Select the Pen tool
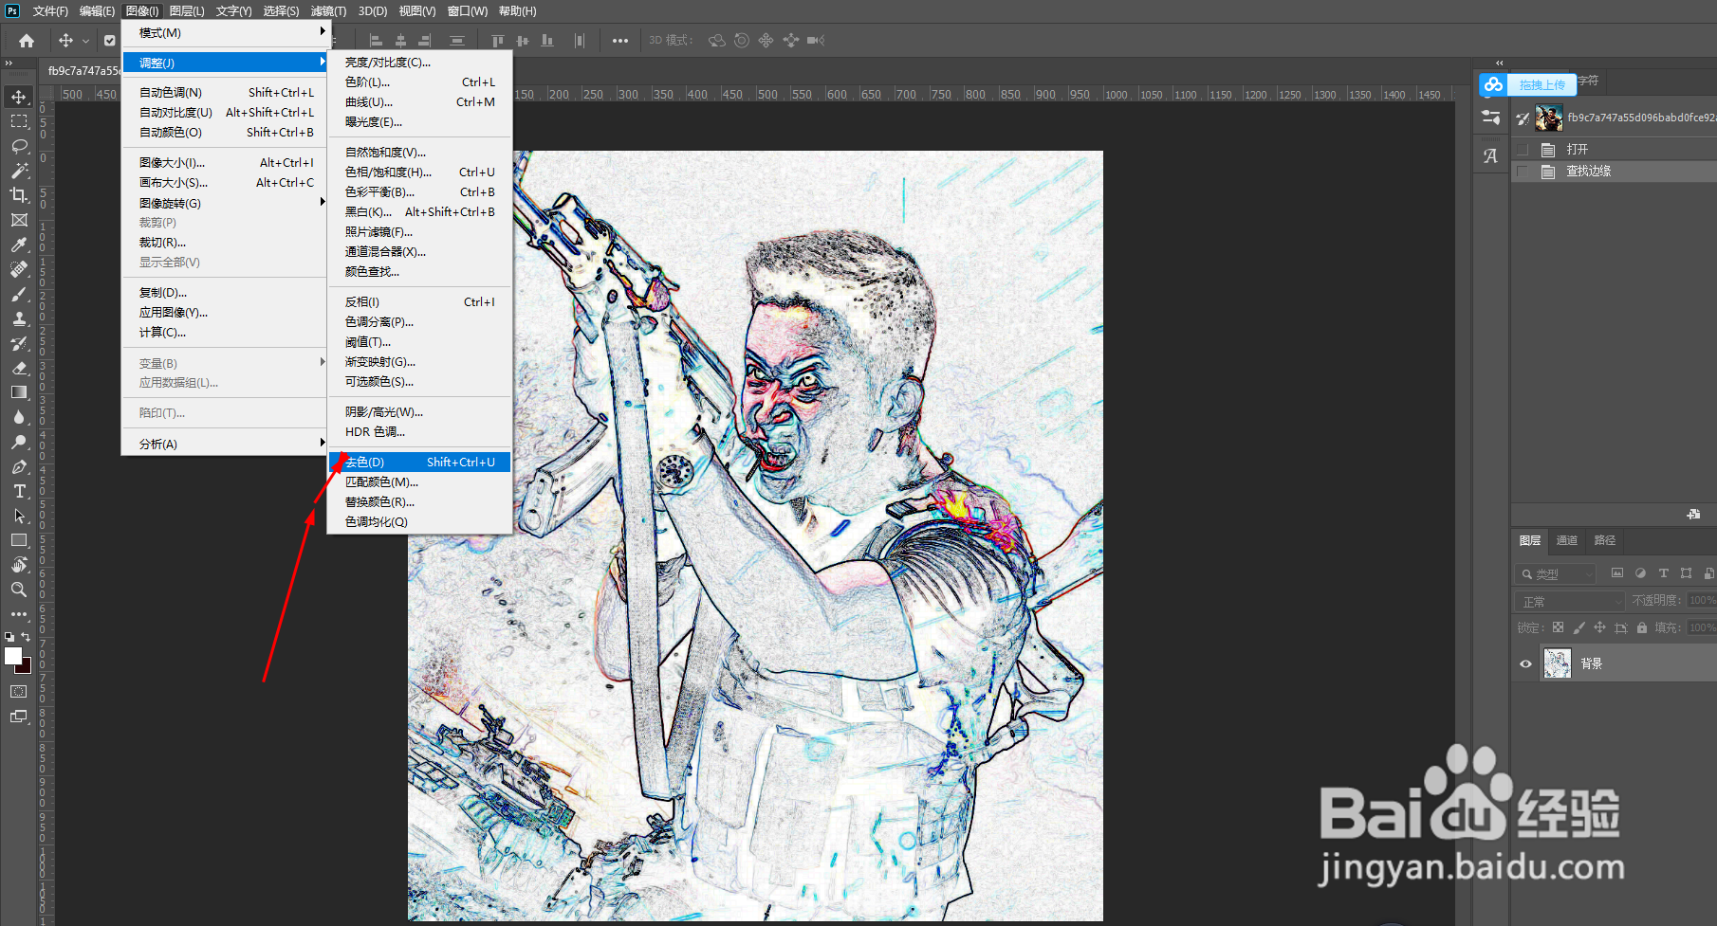The height and width of the screenshot is (926, 1717). [x=19, y=466]
